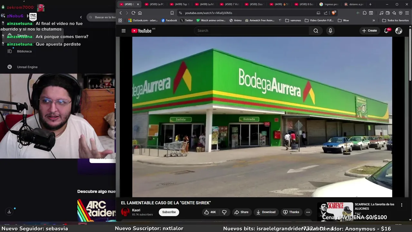
Task: Click the launcher store search field
Action: (101, 17)
